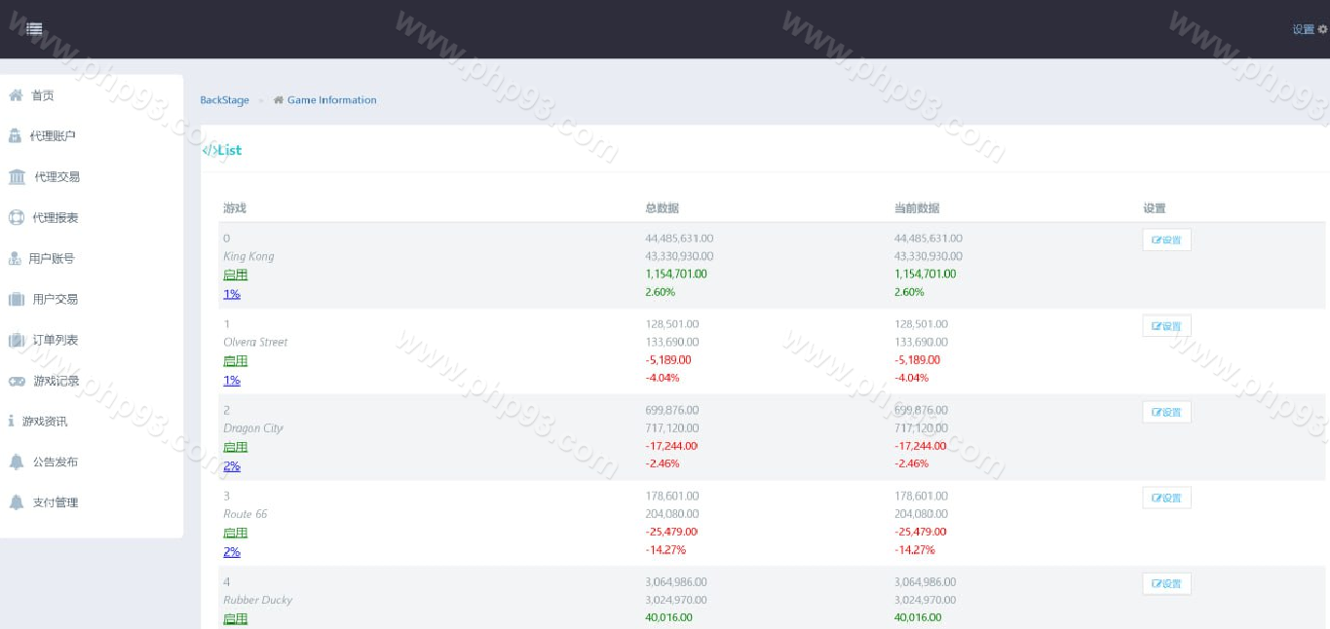Click the 设置 button for Route 66
The image size is (1330, 629).
(x=1166, y=499)
